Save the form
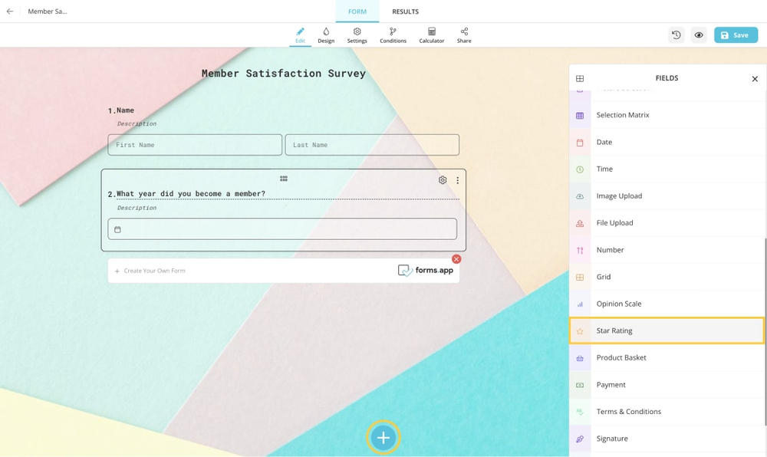767x457 pixels. [x=736, y=35]
